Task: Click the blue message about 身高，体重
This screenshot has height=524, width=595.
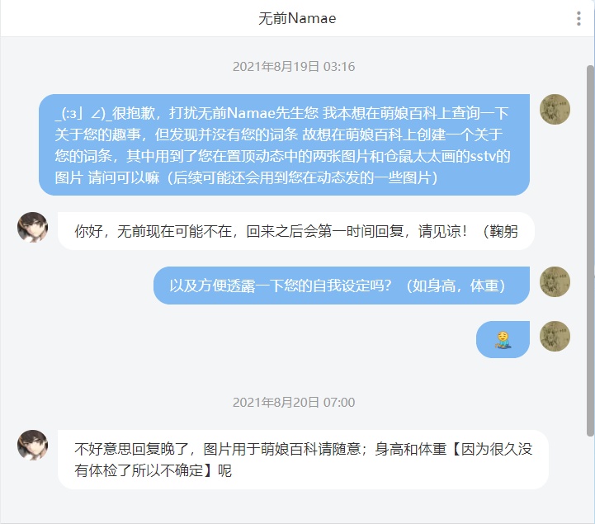Action: point(342,286)
